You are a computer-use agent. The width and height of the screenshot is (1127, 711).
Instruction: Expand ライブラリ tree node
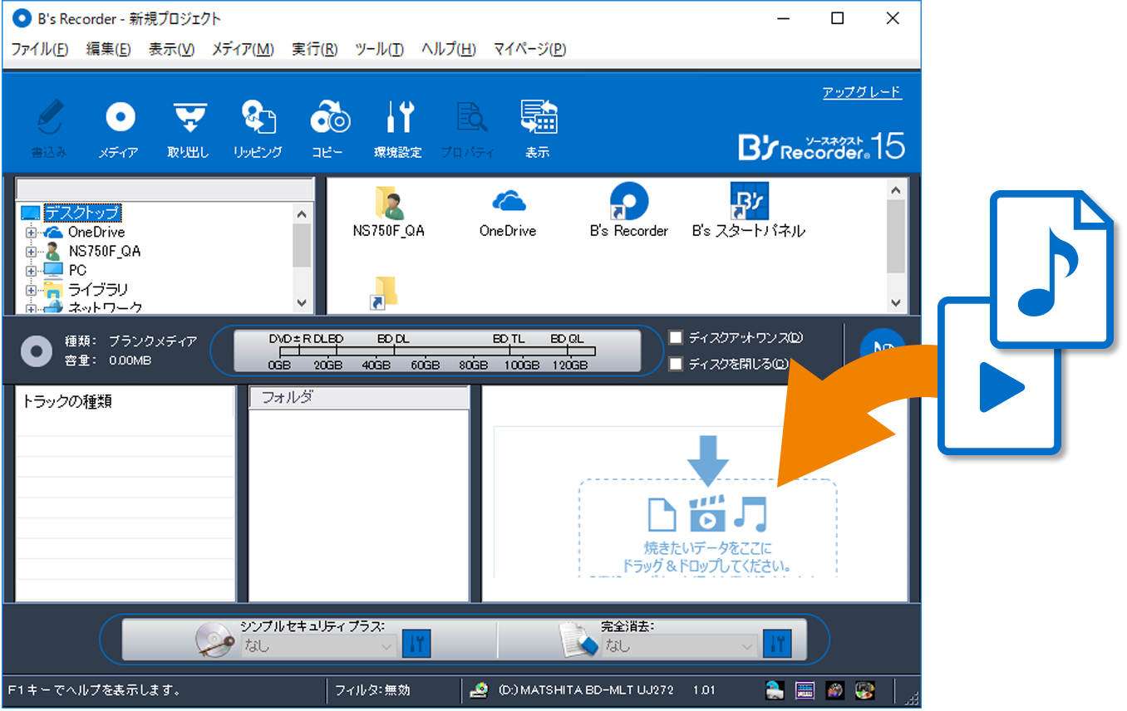(32, 290)
